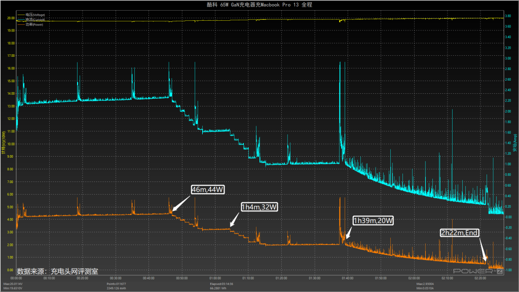519x292 pixels.
Task: Click the 3349.126 mAh capacity readout
Action: point(116,288)
